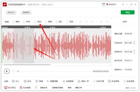
Task: Click the reset-all circular arrow icon
Action: [x=81, y=22]
